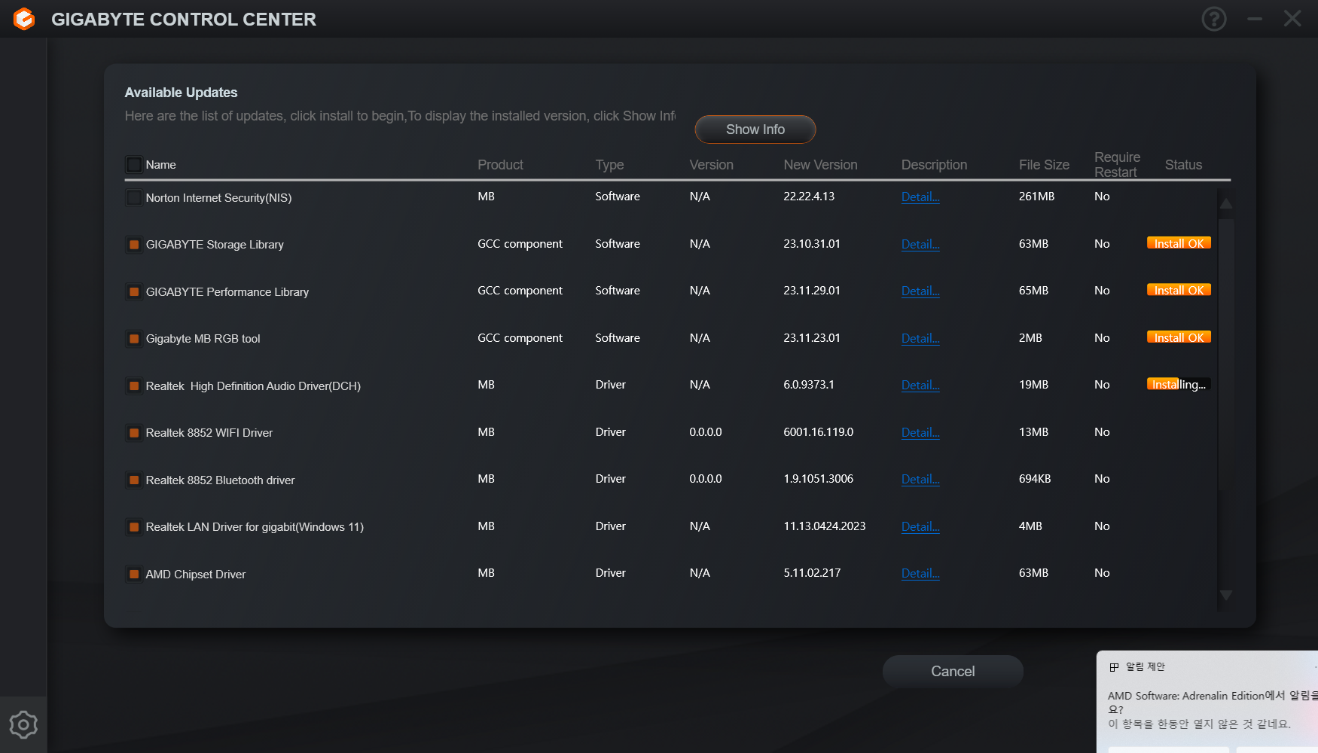Viewport: 1318px width, 753px height.
Task: Uncheck Realtek 8852 Bluetooth driver checkbox
Action: click(x=134, y=480)
